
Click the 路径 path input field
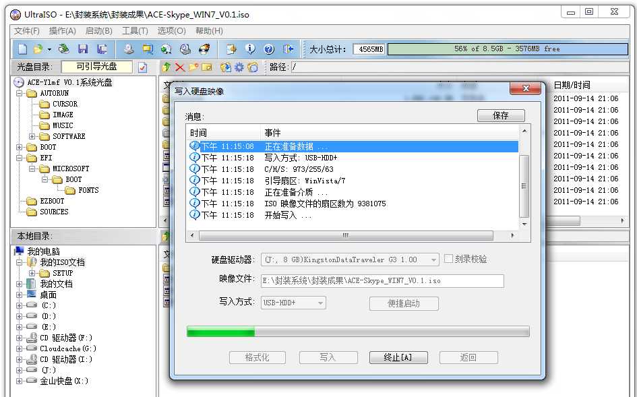tap(459, 67)
